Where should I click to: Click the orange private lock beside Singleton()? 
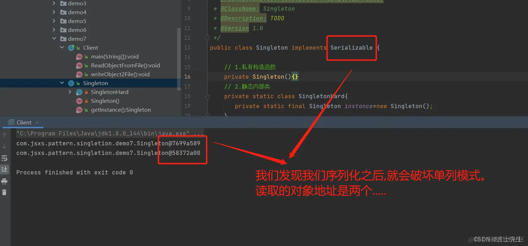(x=86, y=101)
